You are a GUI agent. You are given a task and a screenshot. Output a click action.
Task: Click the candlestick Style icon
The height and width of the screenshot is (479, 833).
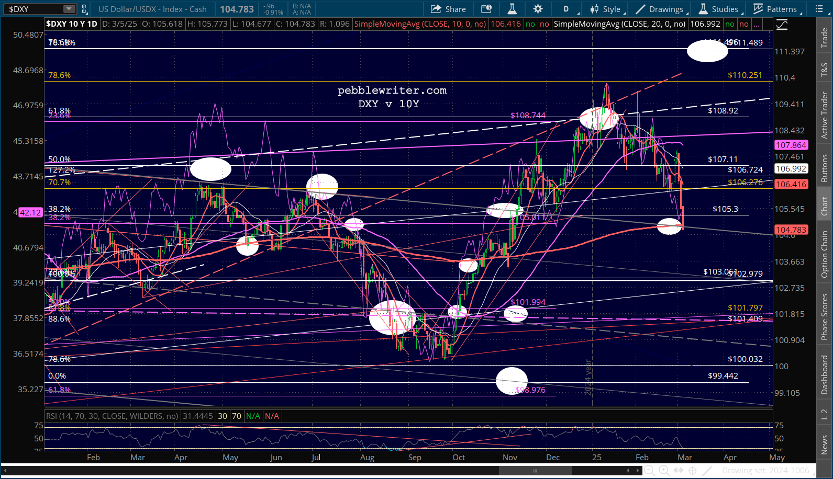coord(594,9)
